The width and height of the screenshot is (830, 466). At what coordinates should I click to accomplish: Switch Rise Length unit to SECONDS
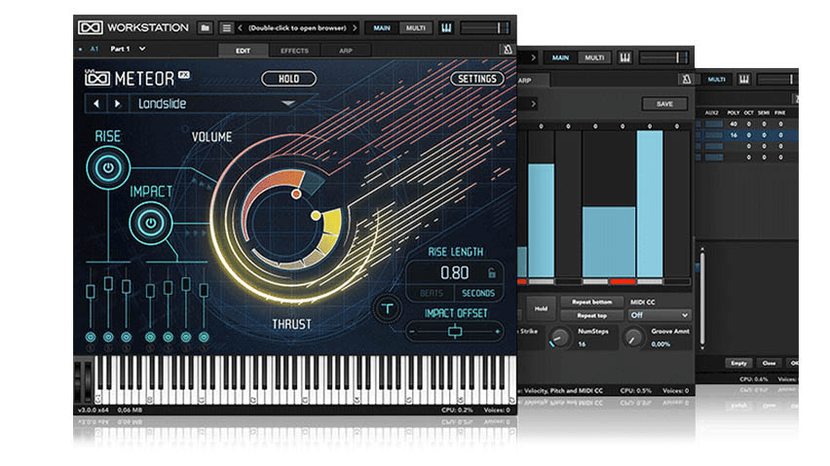(478, 293)
